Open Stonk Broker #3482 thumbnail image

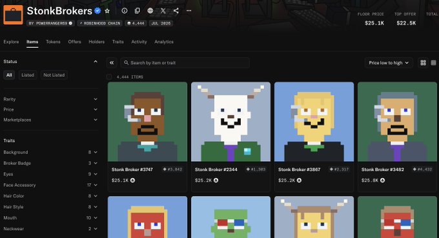tap(397, 122)
